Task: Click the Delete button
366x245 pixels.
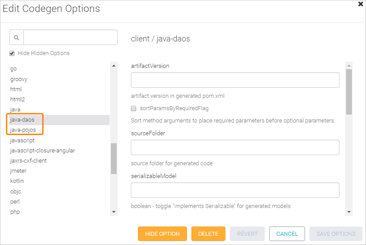Action: 208,234
